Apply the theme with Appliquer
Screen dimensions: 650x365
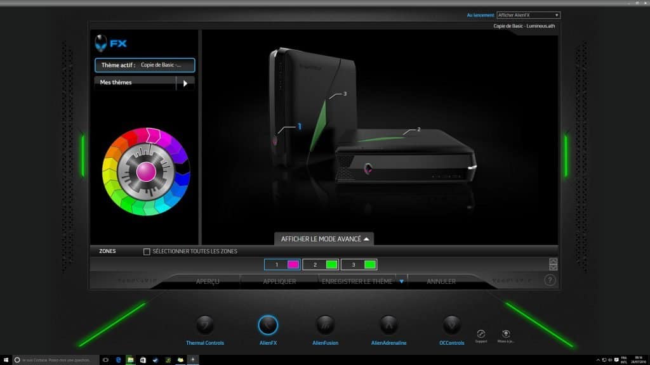pyautogui.click(x=278, y=281)
